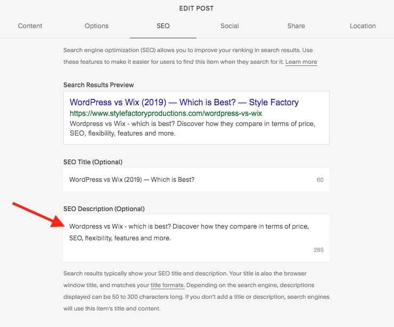
Task: Click the preview description snippet text
Action: (x=193, y=128)
